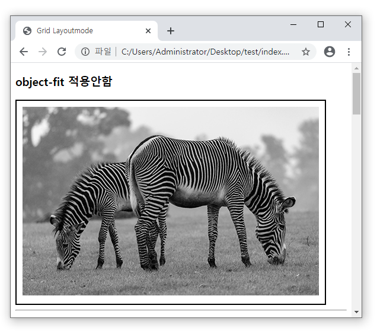Screen dimensions: 377x334
Task: View site information icon in address bar
Action: (85, 52)
